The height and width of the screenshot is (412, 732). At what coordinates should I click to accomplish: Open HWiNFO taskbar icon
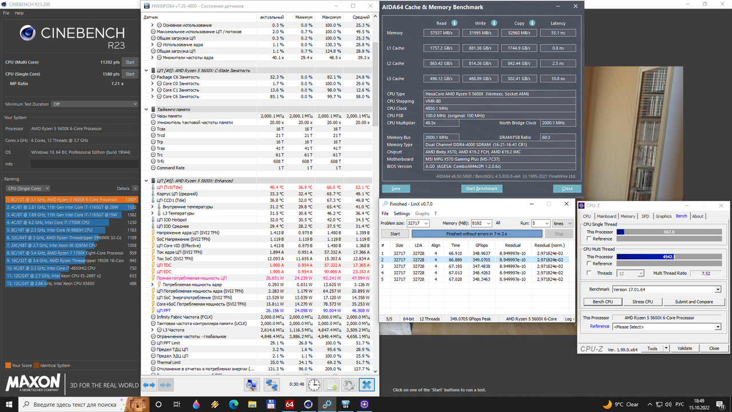[347, 404]
